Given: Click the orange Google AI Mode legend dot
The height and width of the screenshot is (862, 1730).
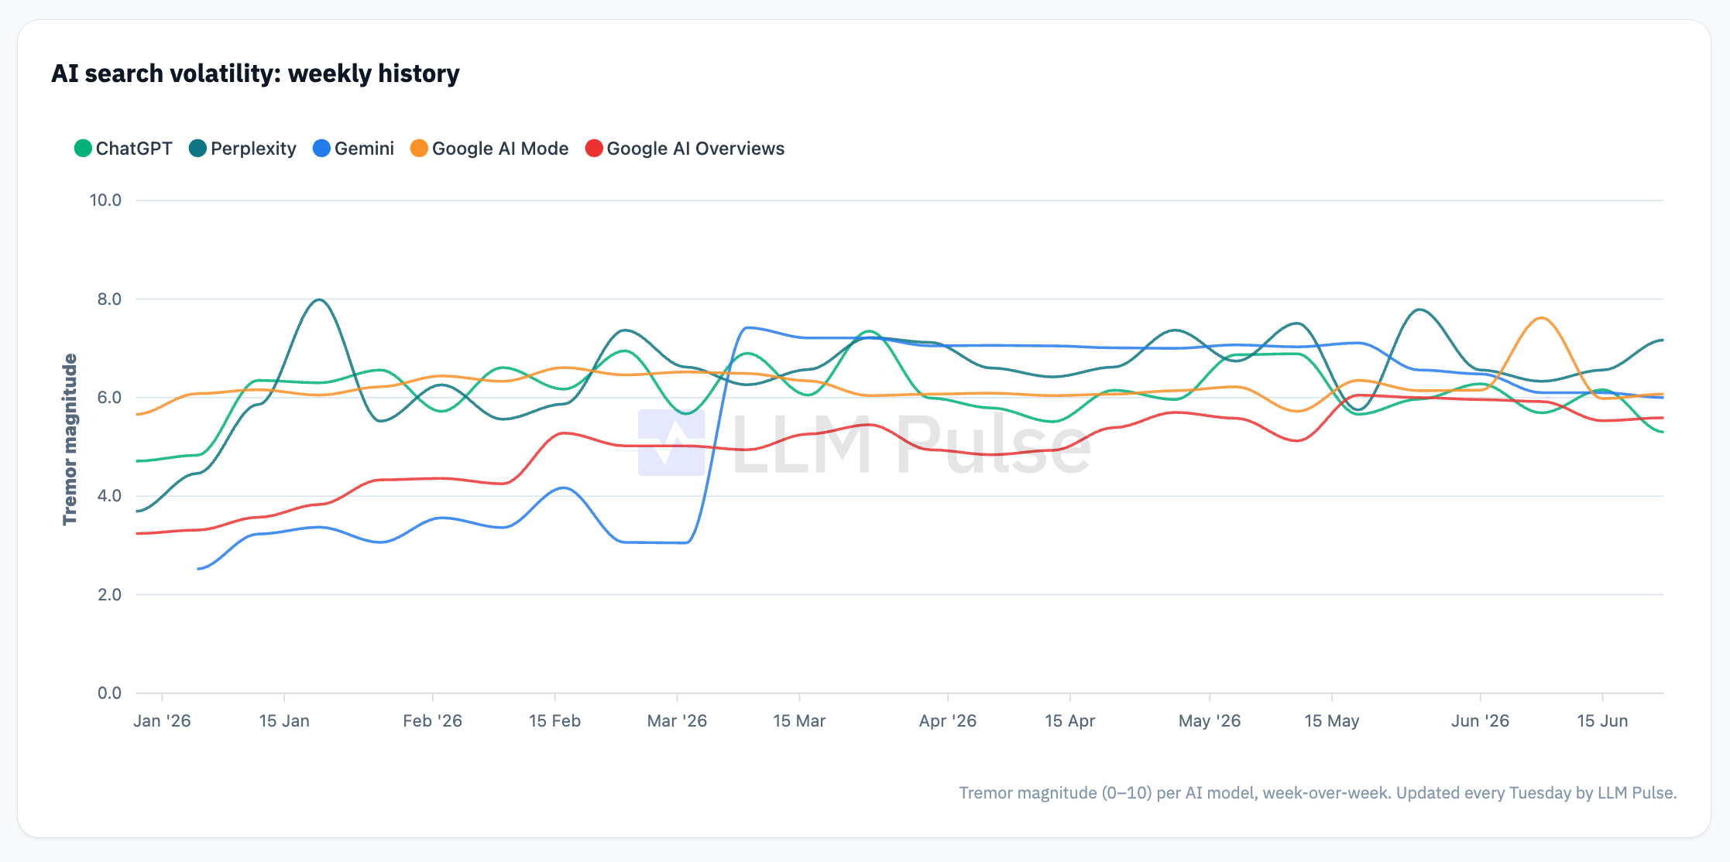Looking at the screenshot, I should [419, 149].
